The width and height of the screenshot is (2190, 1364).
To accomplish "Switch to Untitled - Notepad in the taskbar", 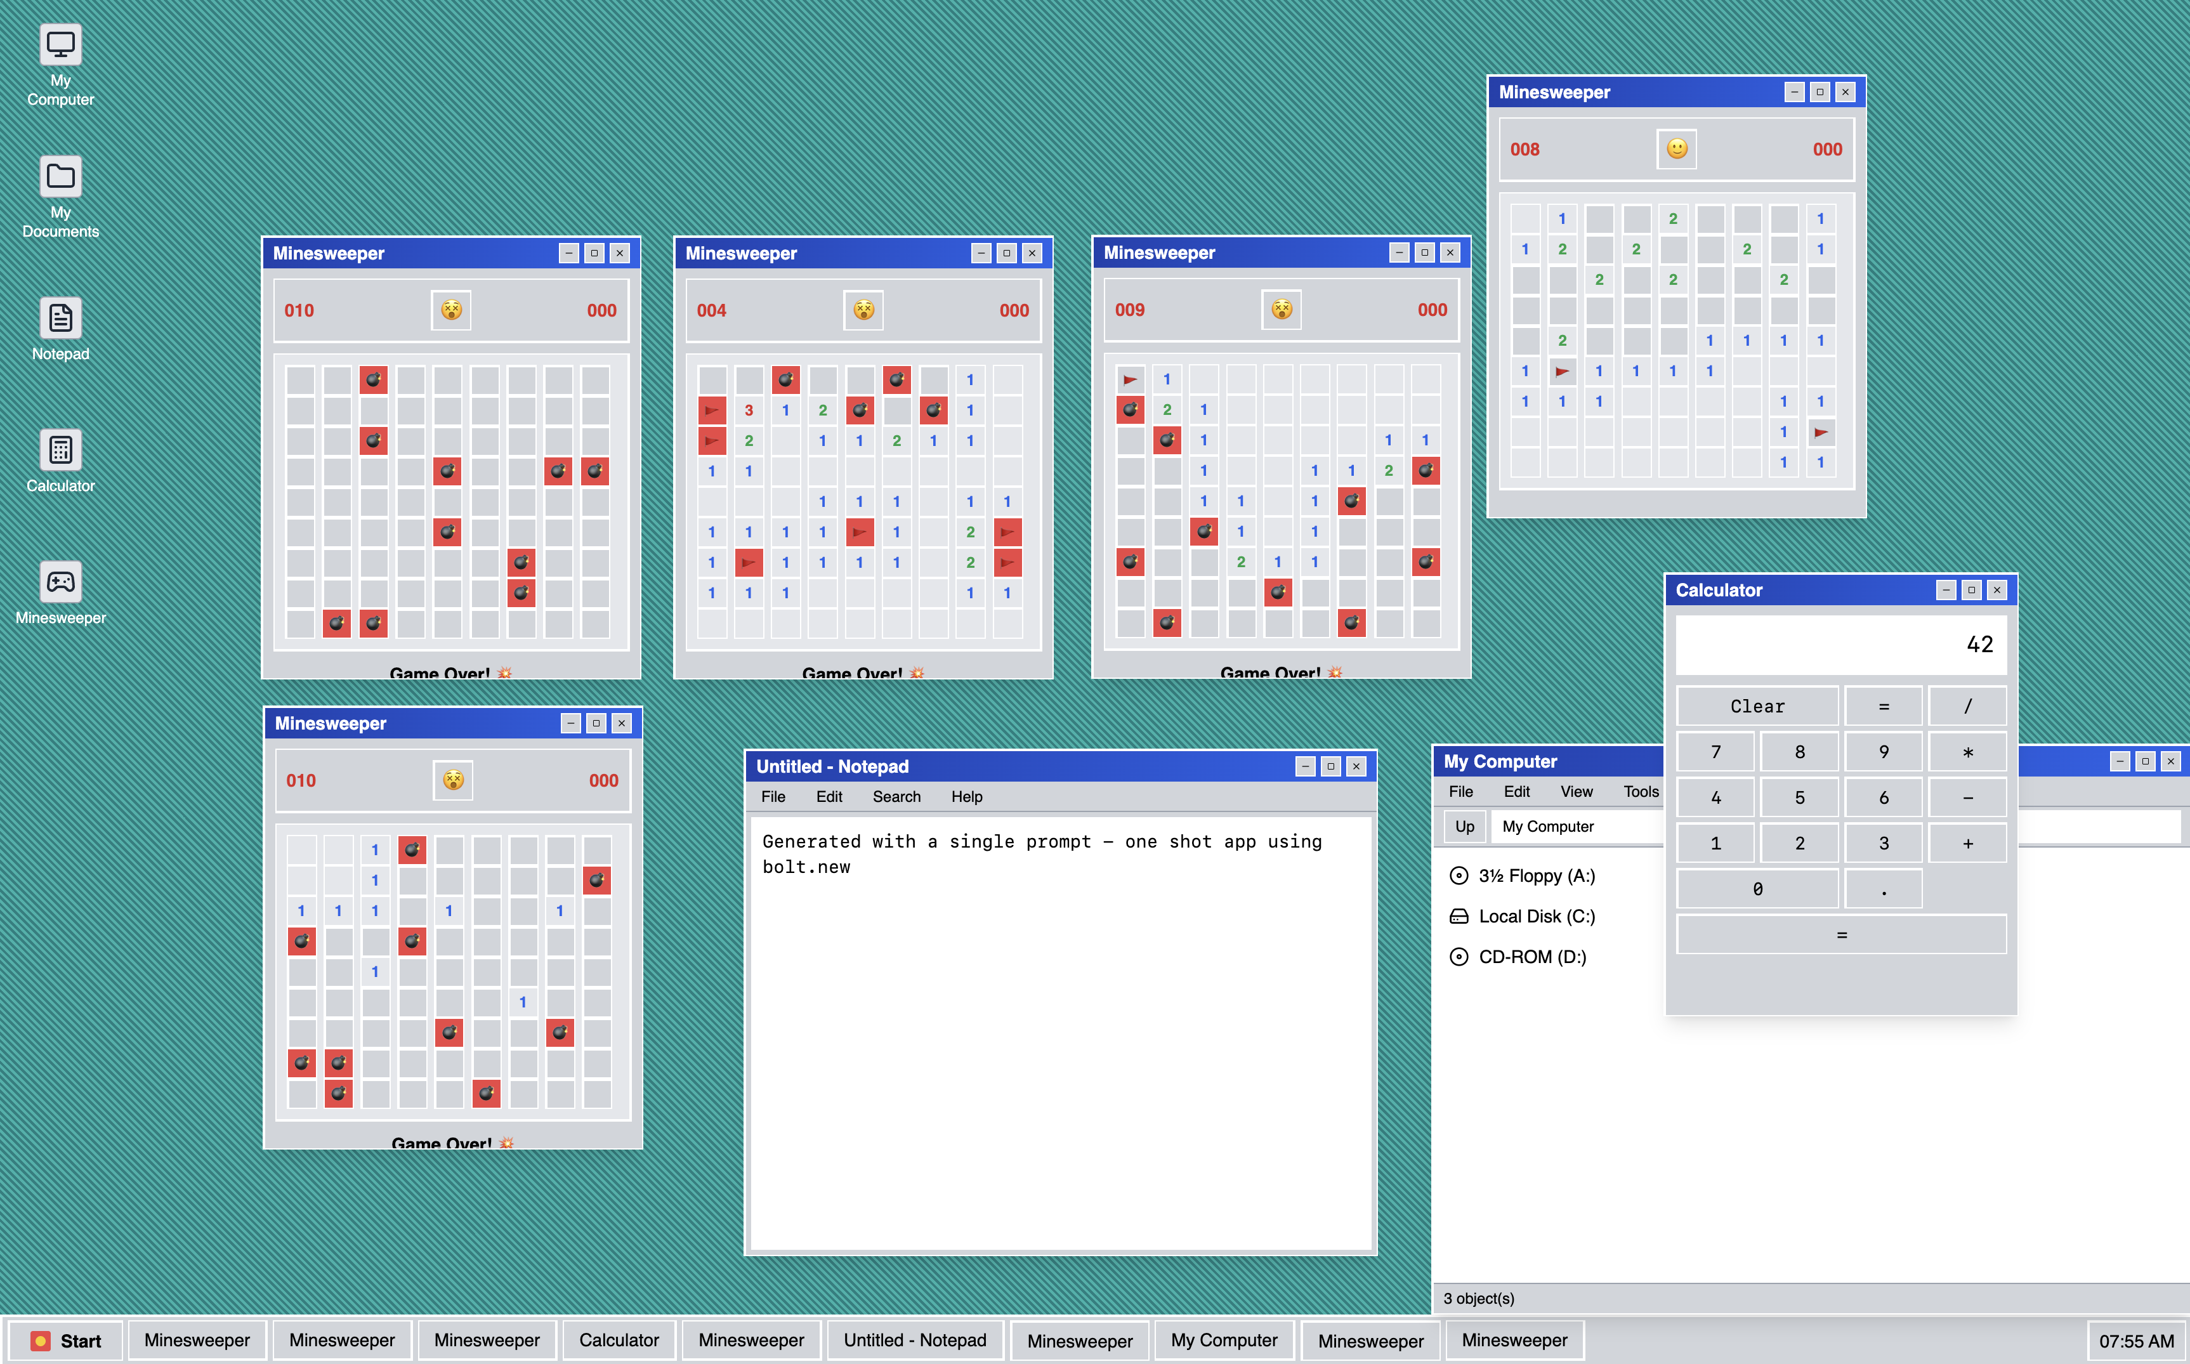I will tap(915, 1341).
